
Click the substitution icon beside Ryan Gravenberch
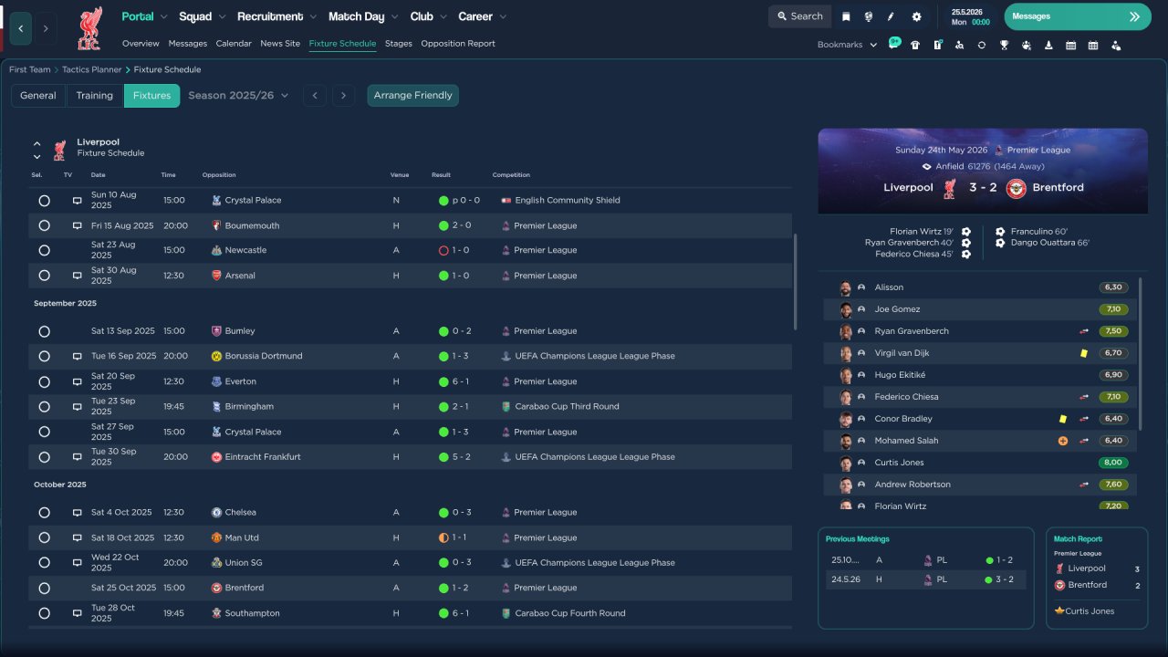coord(1084,331)
